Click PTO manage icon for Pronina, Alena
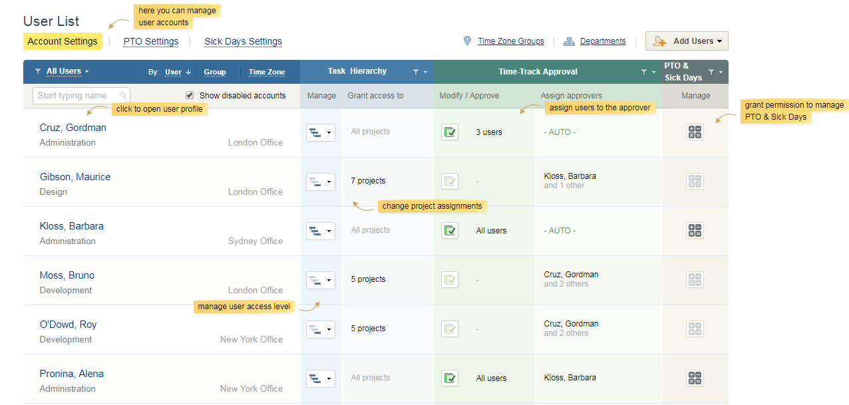The image size is (849, 405). tap(695, 378)
